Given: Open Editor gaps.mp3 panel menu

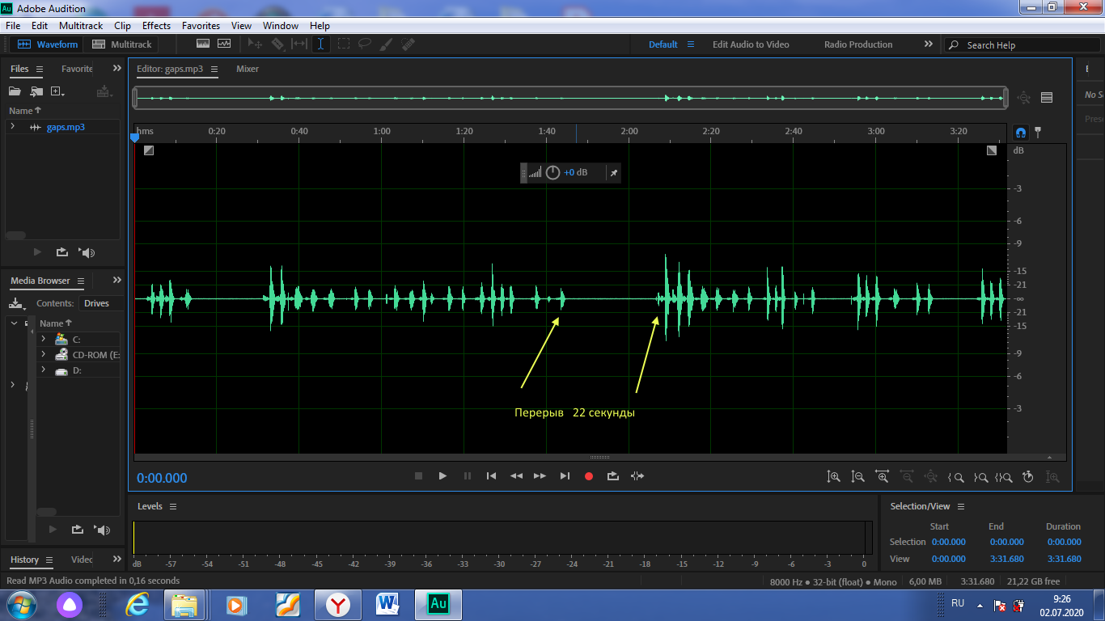Looking at the screenshot, I should point(214,69).
